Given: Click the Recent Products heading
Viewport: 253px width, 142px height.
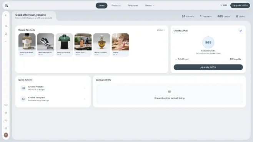Looking at the screenshot, I should (x=27, y=30).
